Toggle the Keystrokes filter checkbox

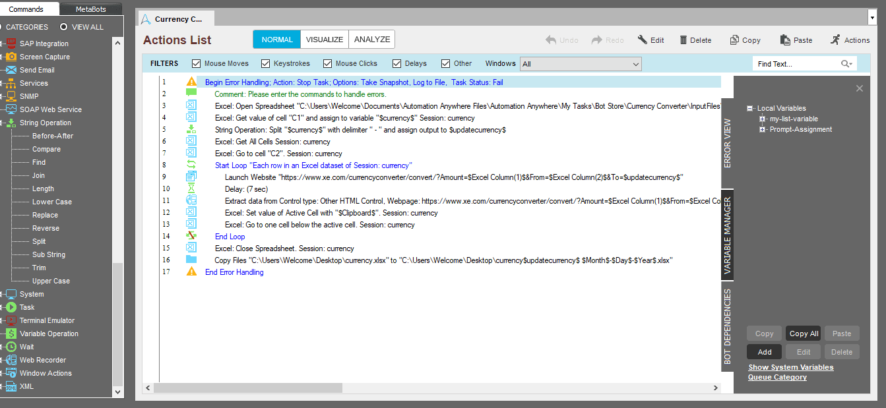[x=265, y=64]
